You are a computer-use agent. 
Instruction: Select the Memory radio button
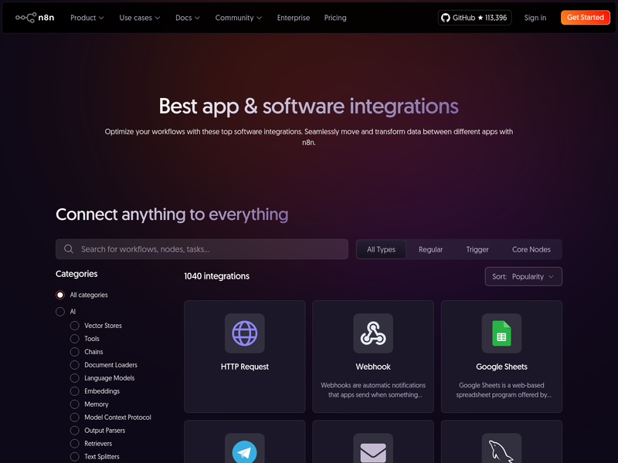[x=74, y=404]
